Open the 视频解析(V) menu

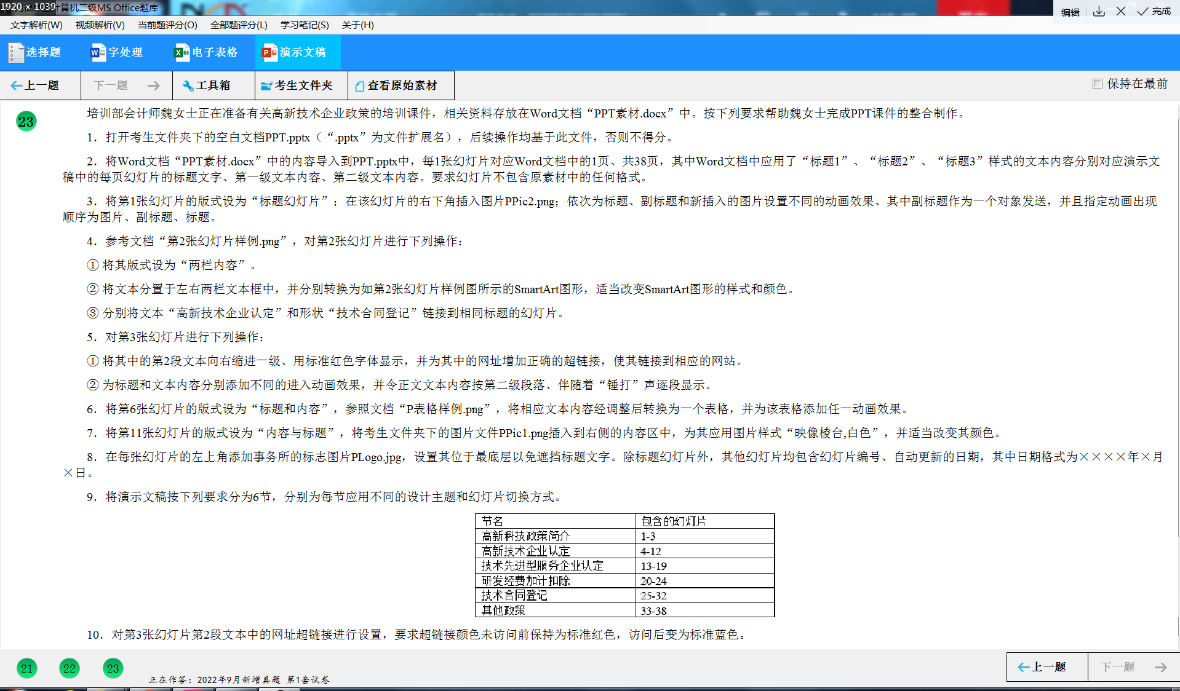[100, 25]
